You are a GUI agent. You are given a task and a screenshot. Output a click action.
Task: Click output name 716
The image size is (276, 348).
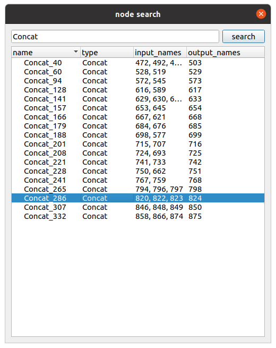(x=195, y=144)
